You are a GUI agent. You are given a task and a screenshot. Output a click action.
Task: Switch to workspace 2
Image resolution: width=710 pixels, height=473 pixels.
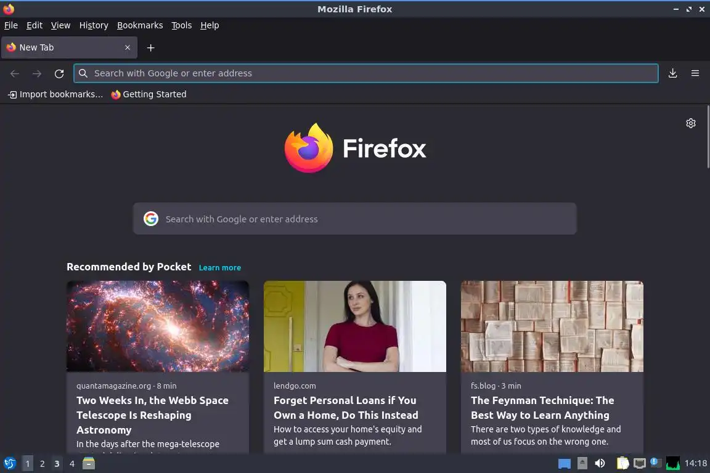click(x=42, y=464)
